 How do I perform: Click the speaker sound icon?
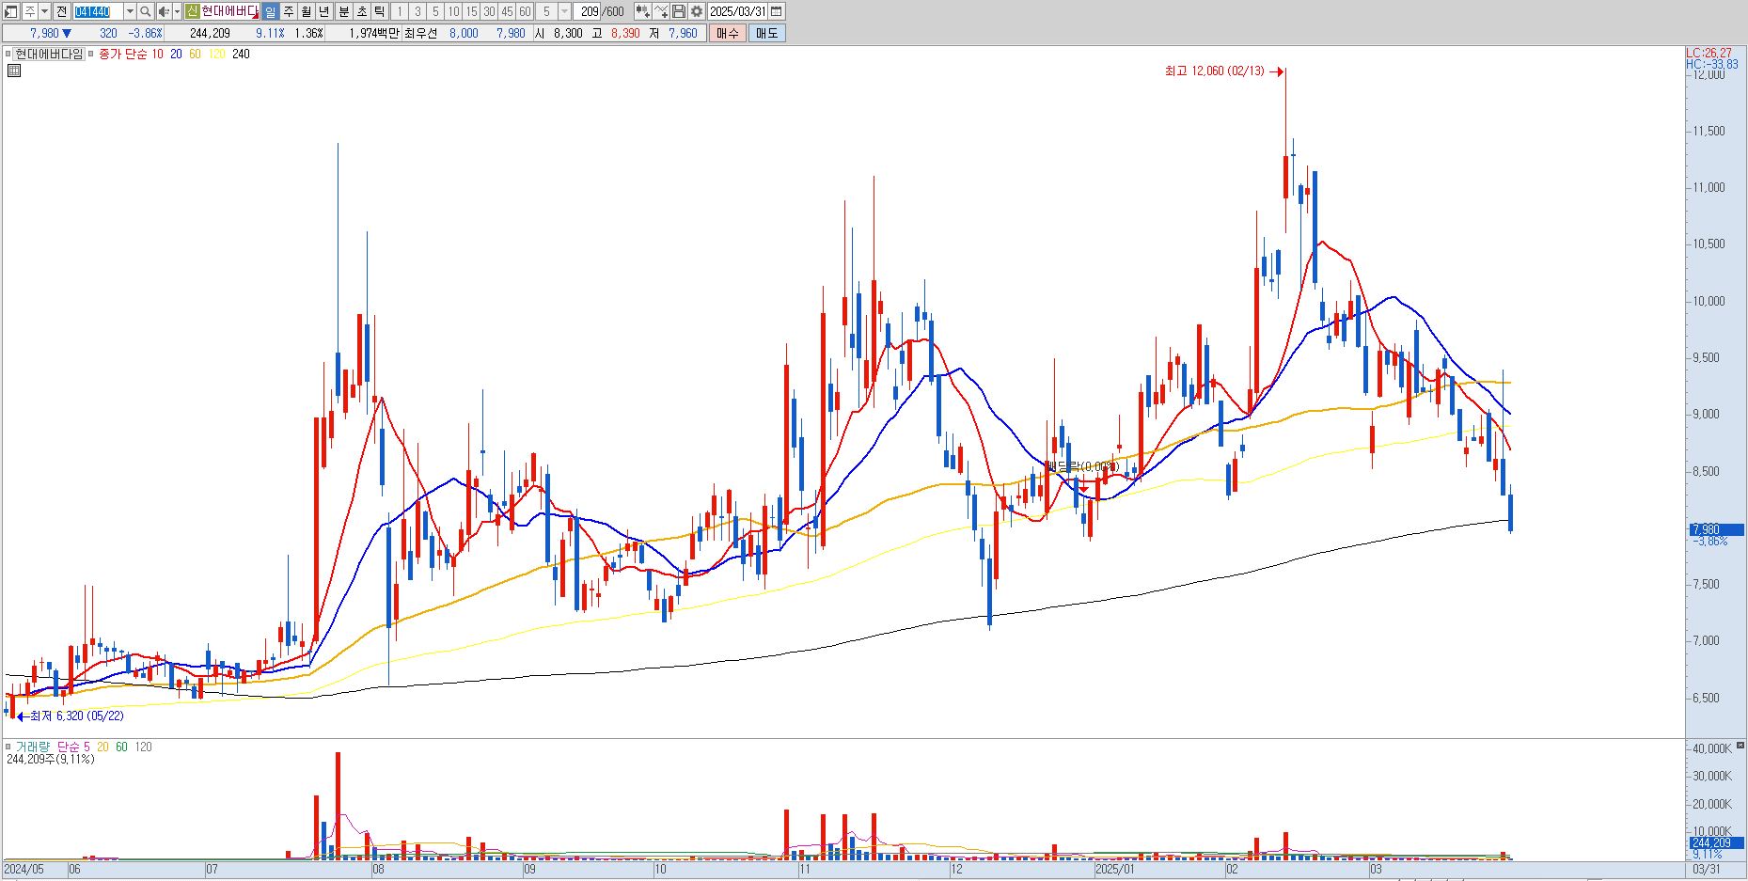(164, 11)
